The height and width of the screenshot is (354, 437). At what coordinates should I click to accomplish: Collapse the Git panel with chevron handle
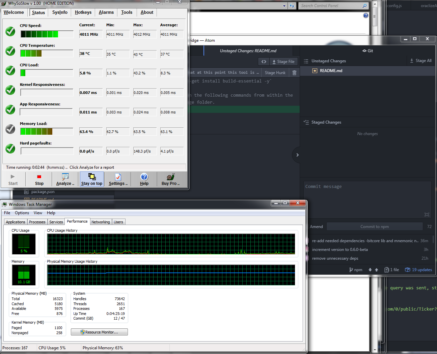pyautogui.click(x=297, y=155)
